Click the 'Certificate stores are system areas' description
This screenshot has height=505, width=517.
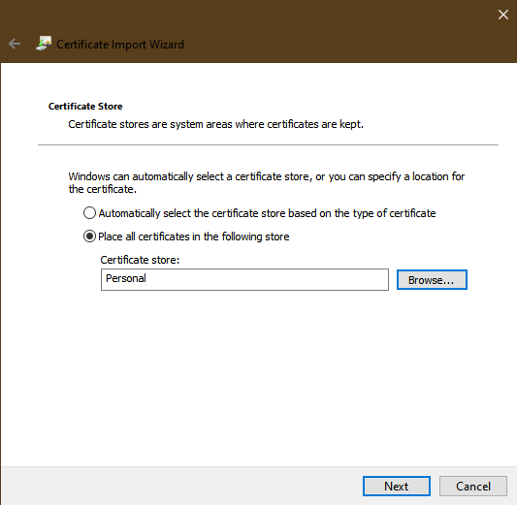tap(216, 124)
